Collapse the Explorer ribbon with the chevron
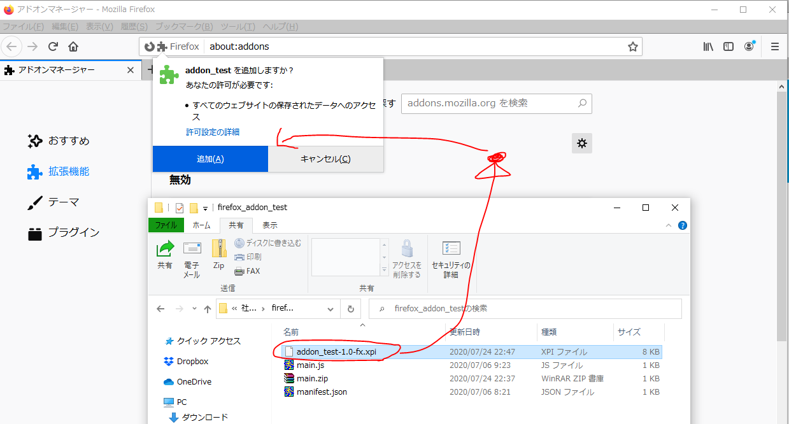The height and width of the screenshot is (424, 789). pyautogui.click(x=669, y=225)
